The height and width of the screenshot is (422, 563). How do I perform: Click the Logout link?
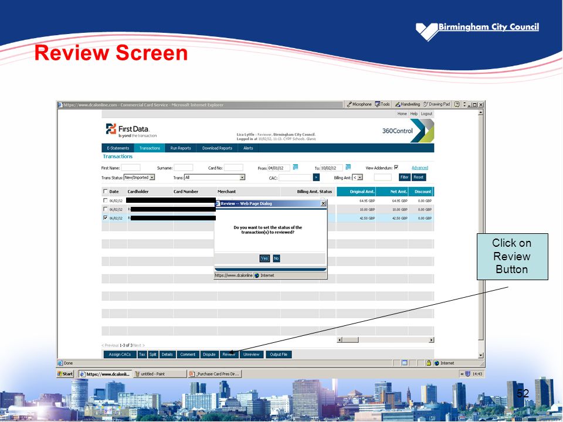point(427,114)
